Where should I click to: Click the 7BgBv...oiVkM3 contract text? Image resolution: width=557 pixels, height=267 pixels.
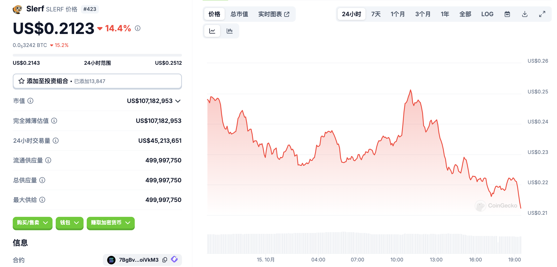(139, 260)
